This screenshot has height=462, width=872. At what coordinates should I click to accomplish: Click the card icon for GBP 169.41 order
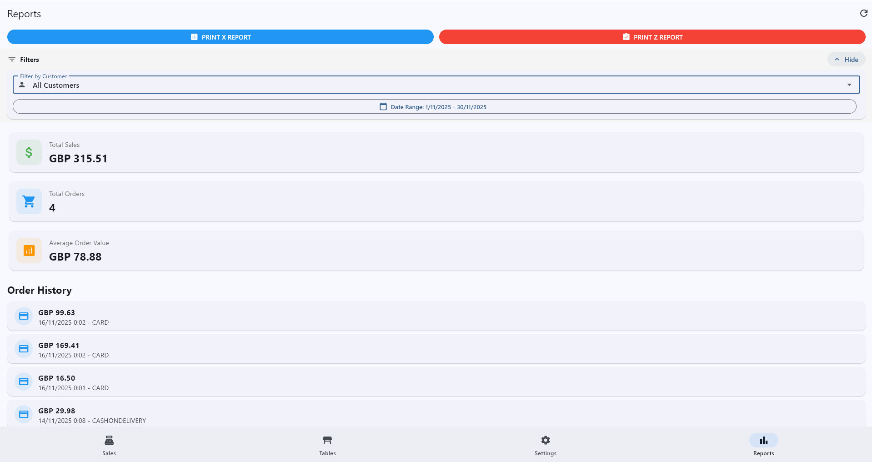coord(24,349)
